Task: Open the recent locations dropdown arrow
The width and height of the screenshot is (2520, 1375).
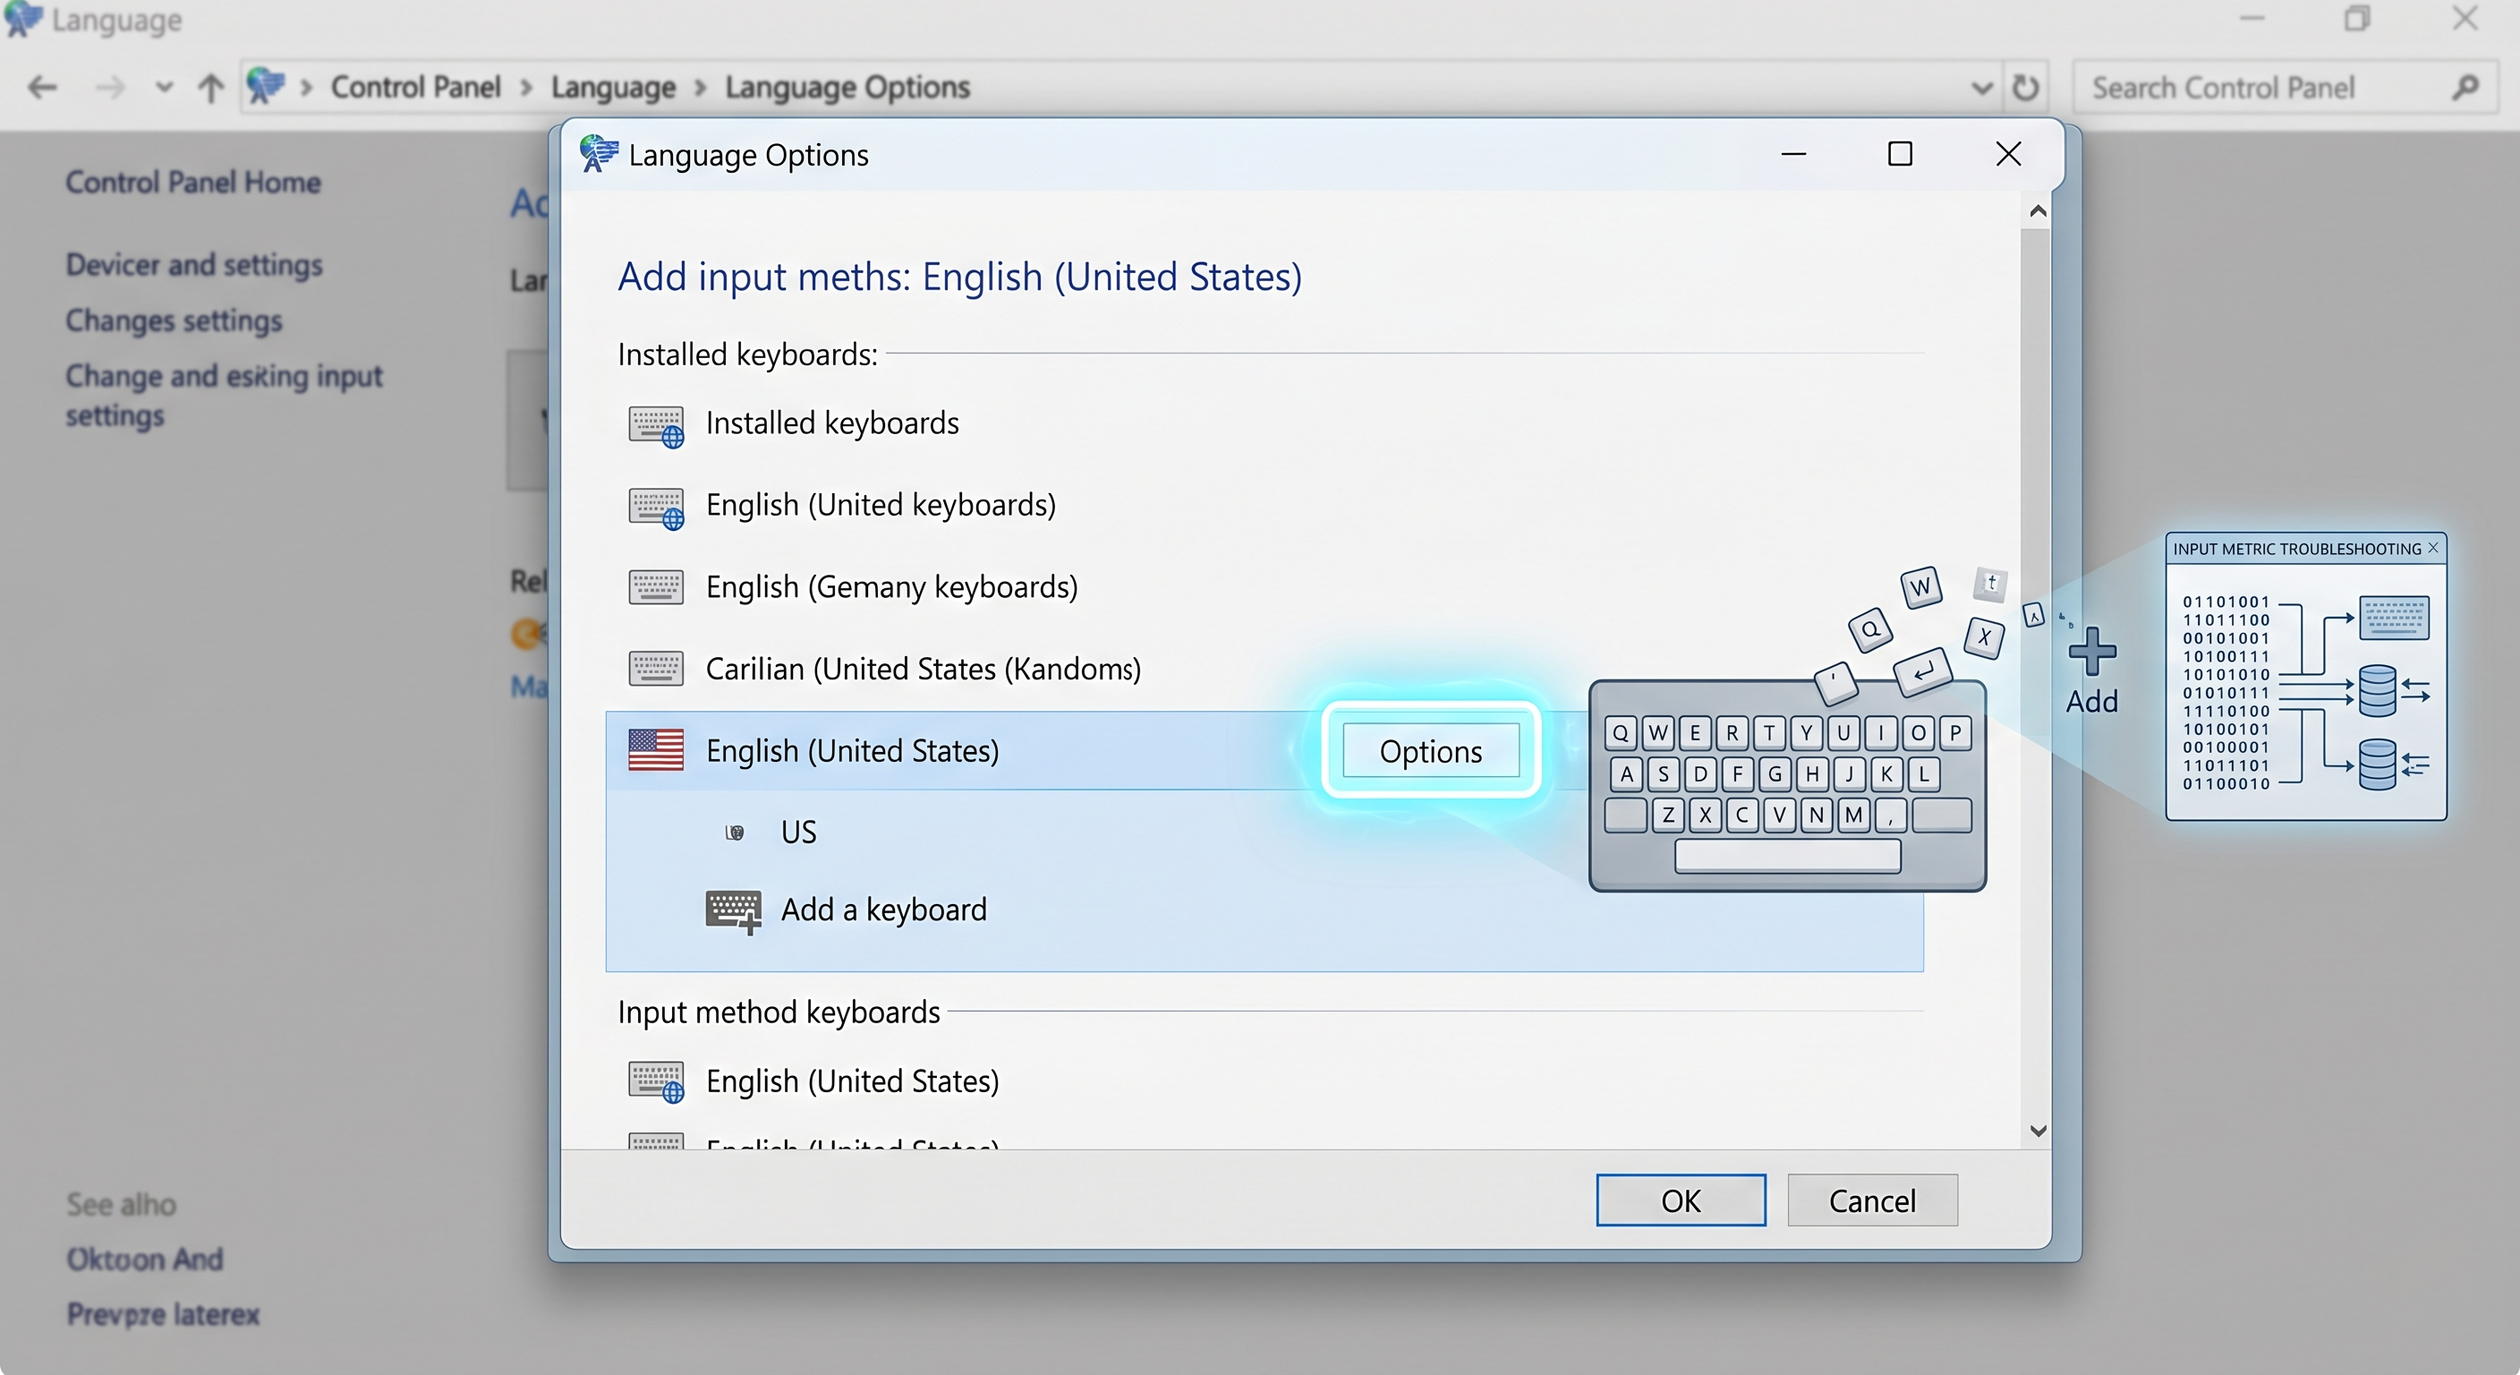Action: [x=164, y=87]
